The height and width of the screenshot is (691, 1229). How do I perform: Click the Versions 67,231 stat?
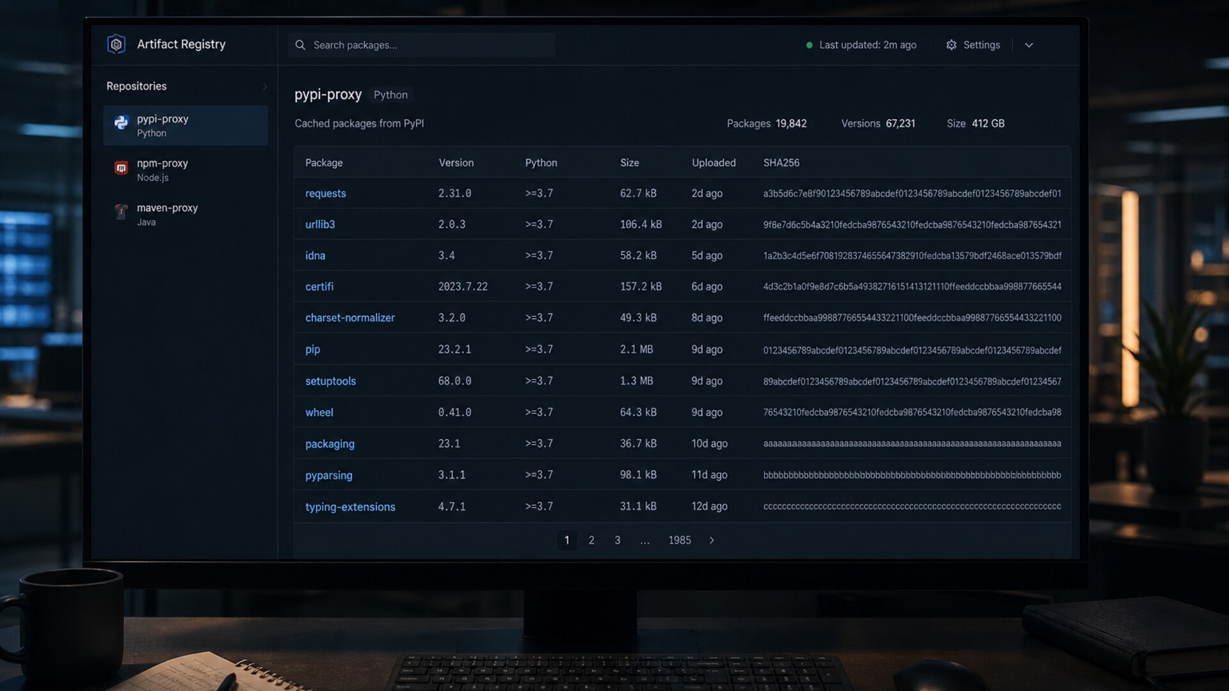[x=878, y=123]
